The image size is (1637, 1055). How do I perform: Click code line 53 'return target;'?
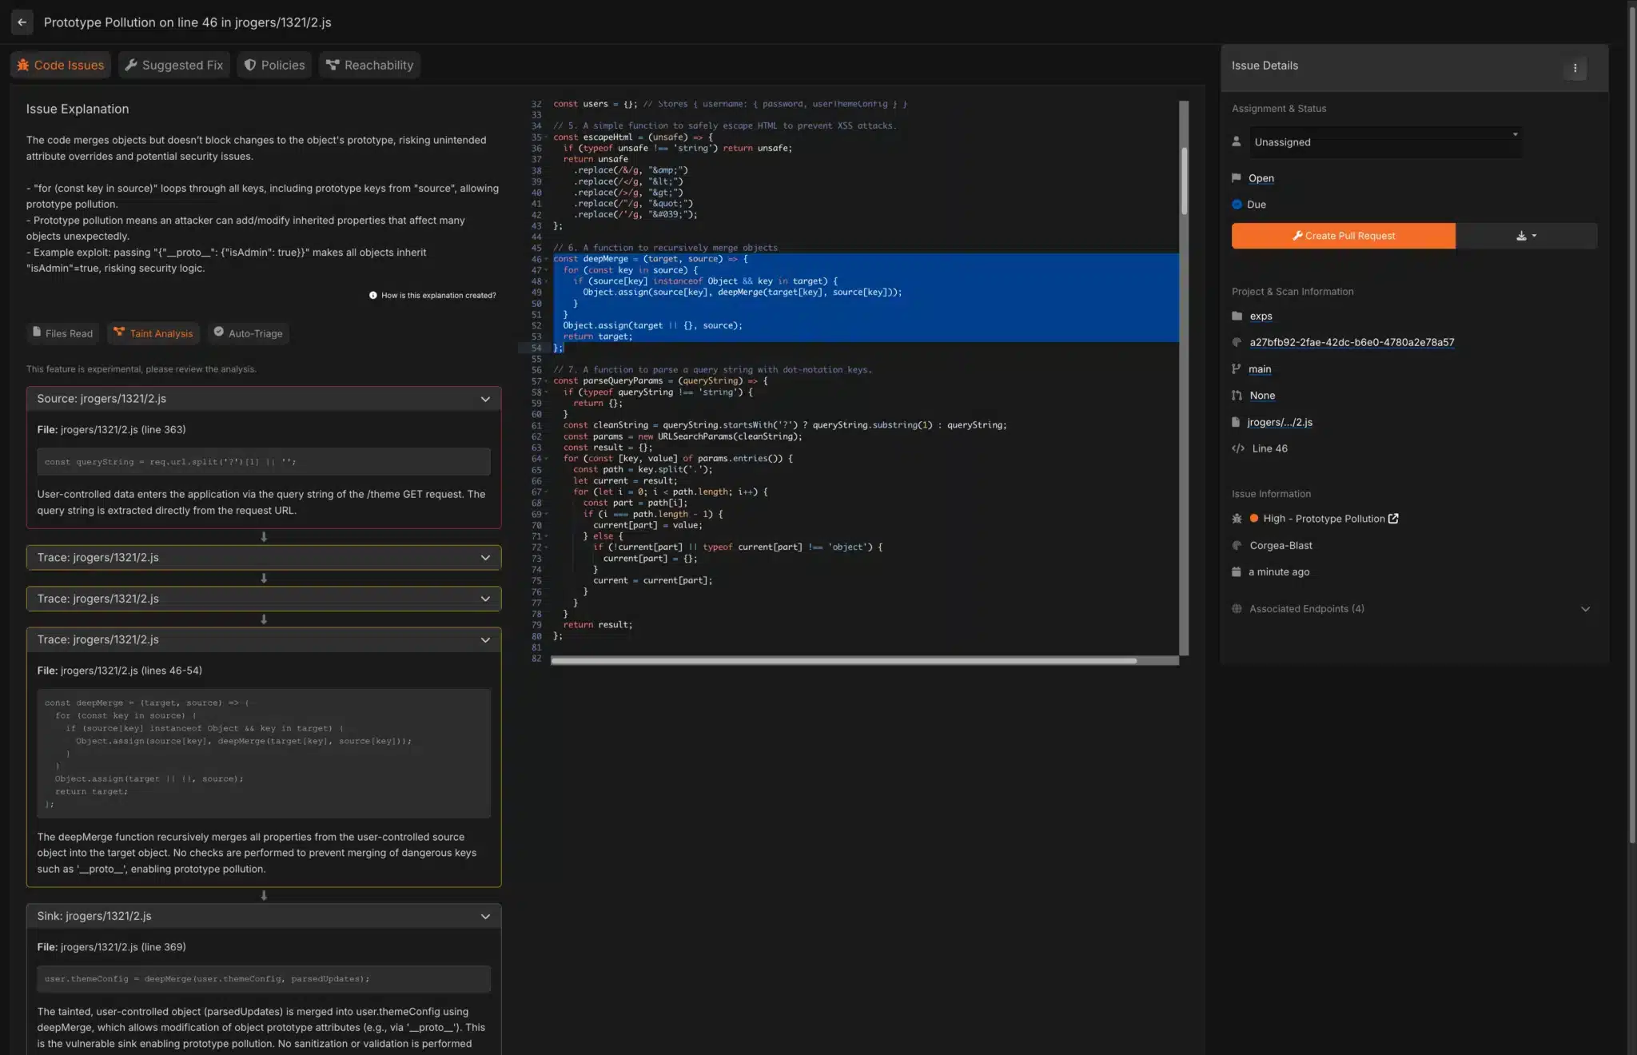pyautogui.click(x=597, y=336)
